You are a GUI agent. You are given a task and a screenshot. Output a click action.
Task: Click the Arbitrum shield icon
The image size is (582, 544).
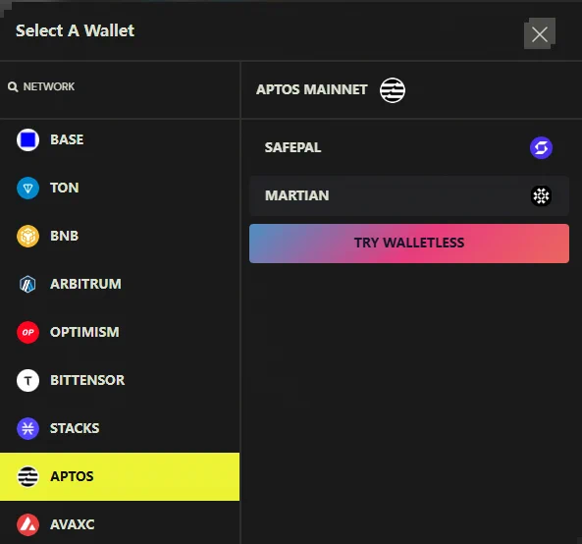pos(27,284)
